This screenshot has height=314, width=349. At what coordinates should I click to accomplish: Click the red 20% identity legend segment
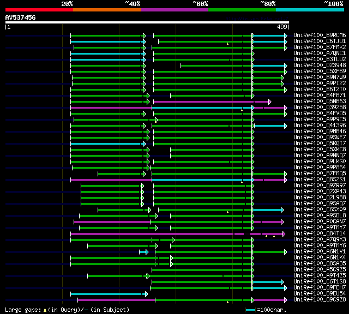tap(39, 10)
